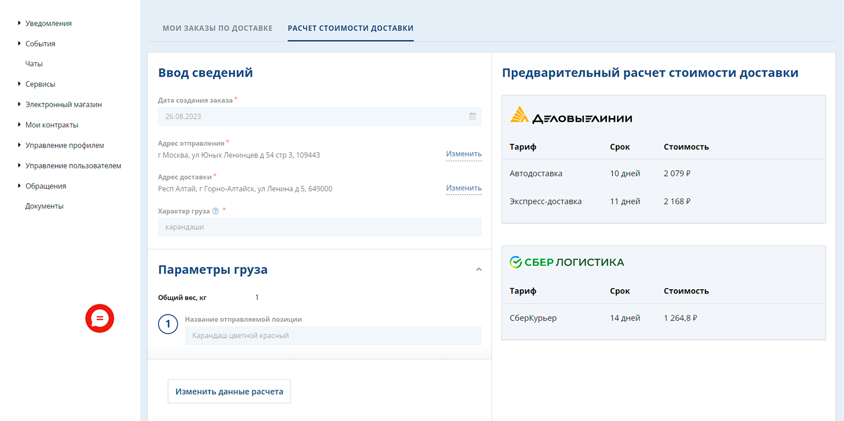Expand Обращения sidebar arrow
This screenshot has width=844, height=421.
click(19, 185)
